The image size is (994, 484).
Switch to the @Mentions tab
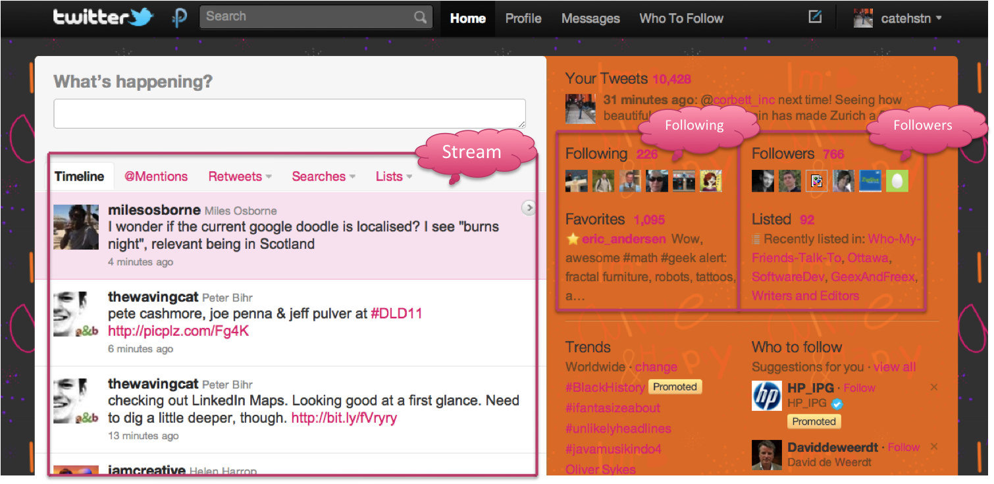(x=156, y=176)
